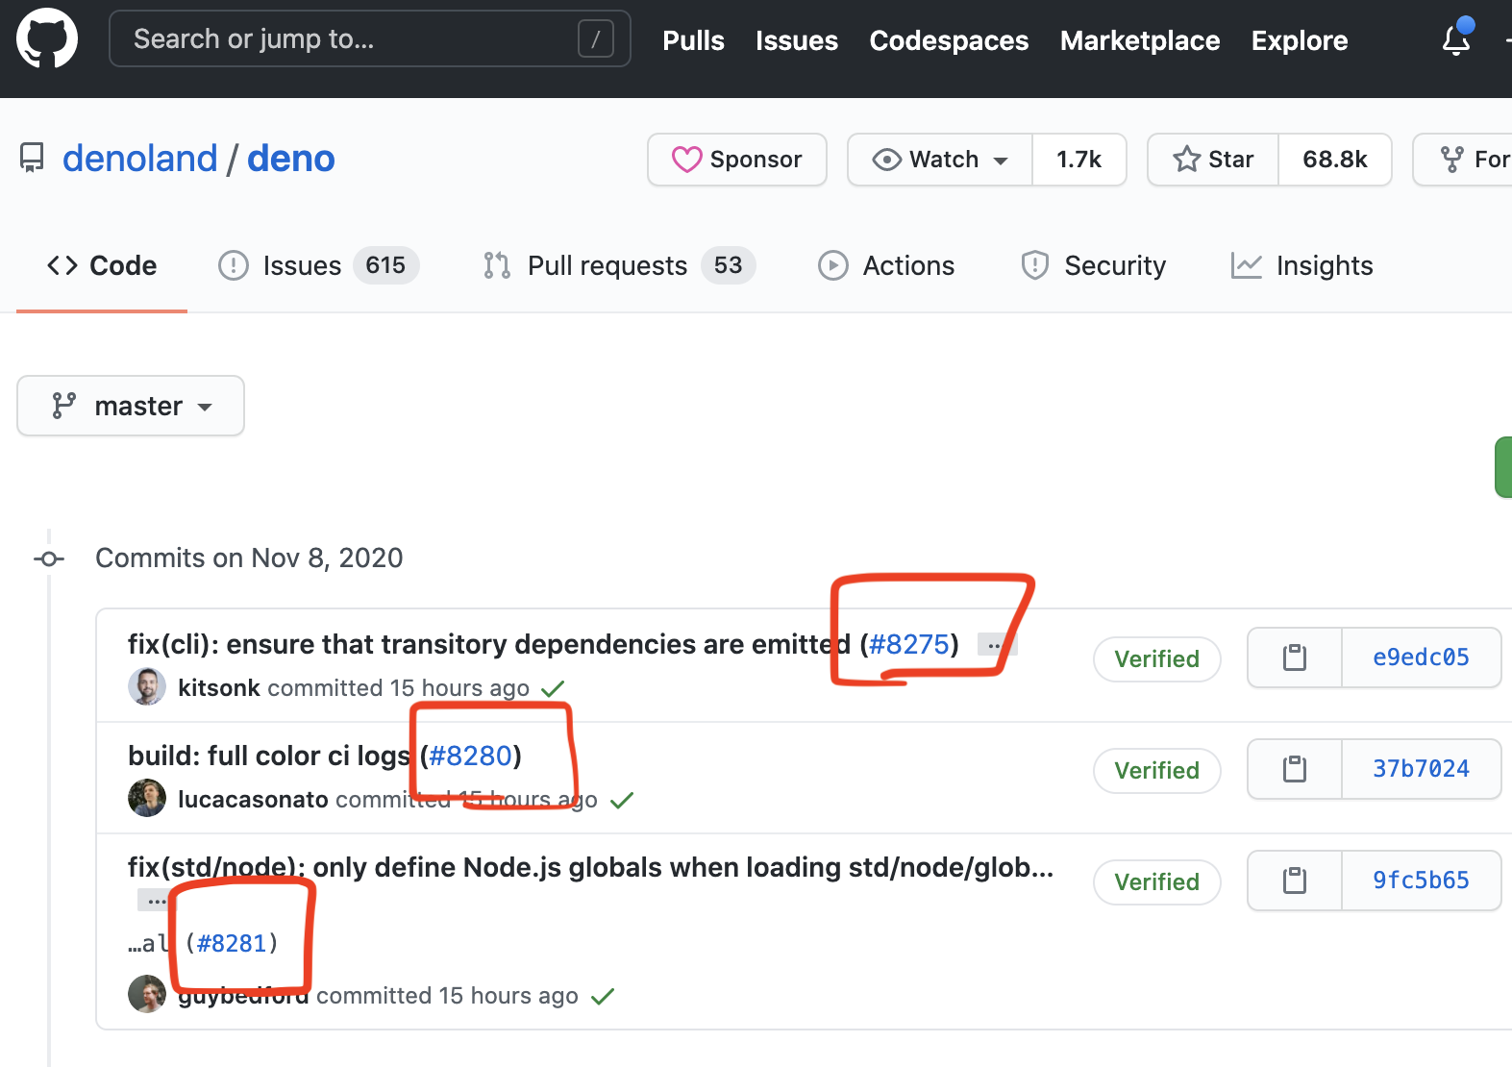Show checks status for kitsonk's commit
The height and width of the screenshot is (1067, 1512).
click(x=553, y=688)
